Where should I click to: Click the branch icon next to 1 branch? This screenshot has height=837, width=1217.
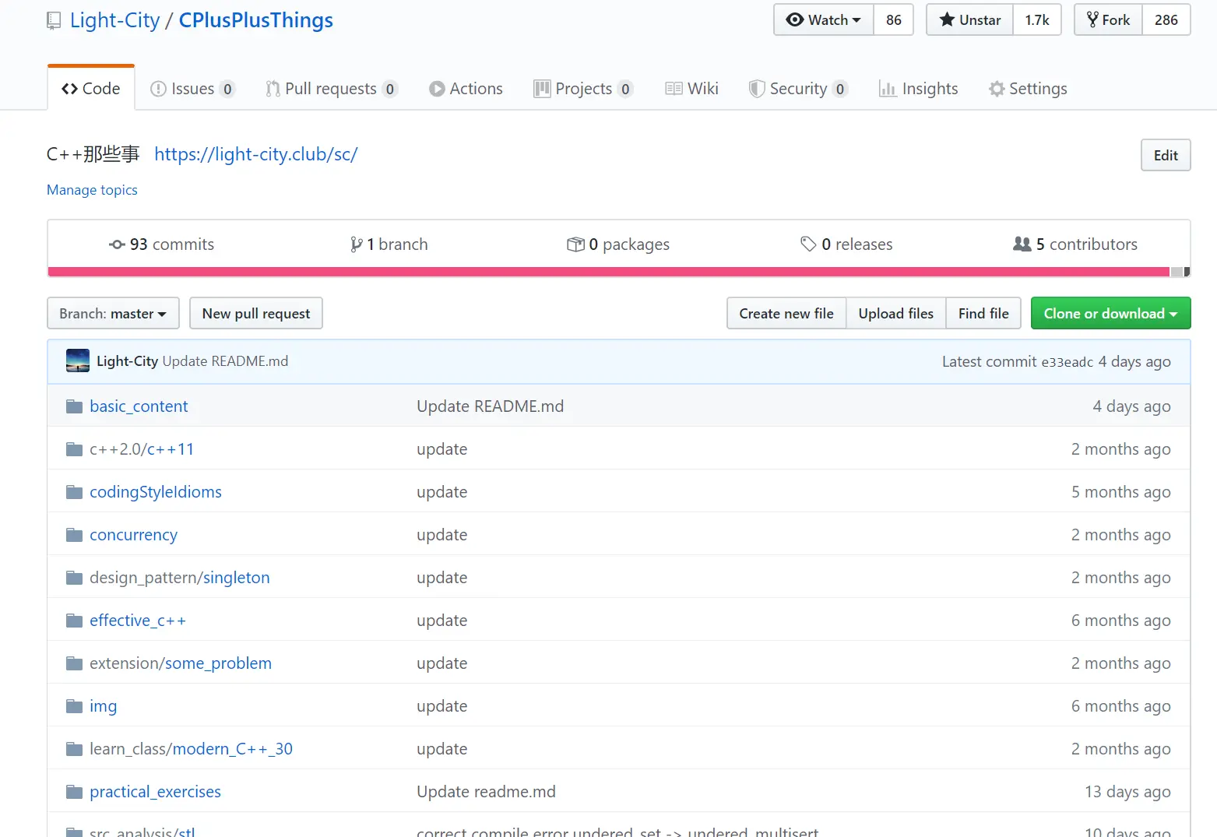point(357,244)
